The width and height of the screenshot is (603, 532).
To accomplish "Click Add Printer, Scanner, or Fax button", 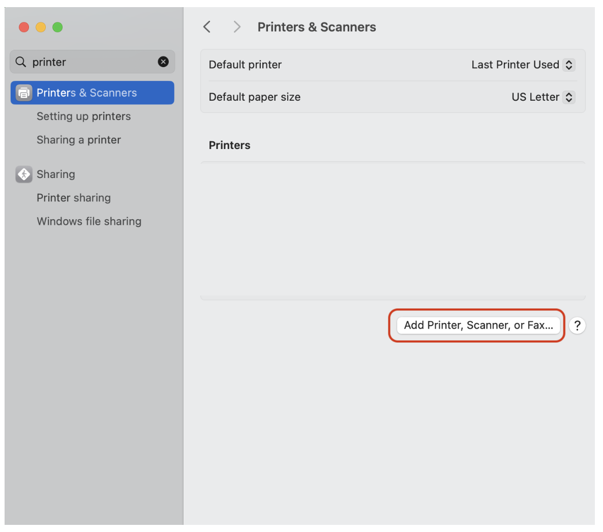I will pyautogui.click(x=478, y=326).
